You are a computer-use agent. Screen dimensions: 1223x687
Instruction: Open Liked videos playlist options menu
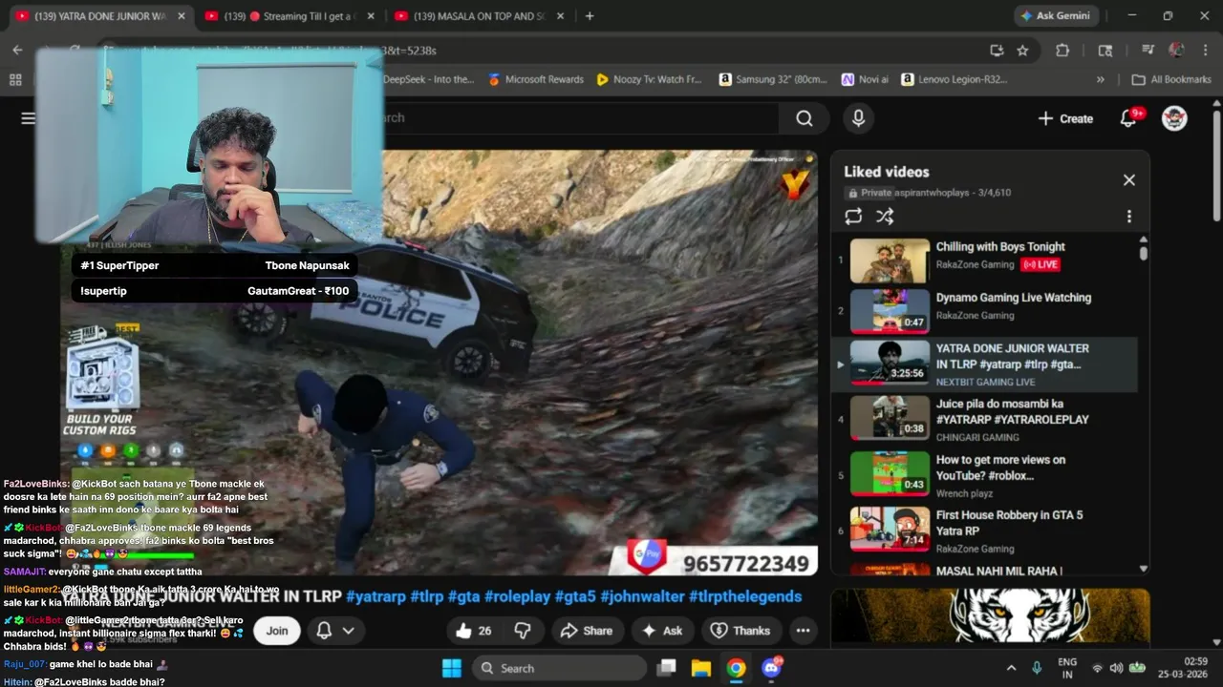pyautogui.click(x=1128, y=217)
